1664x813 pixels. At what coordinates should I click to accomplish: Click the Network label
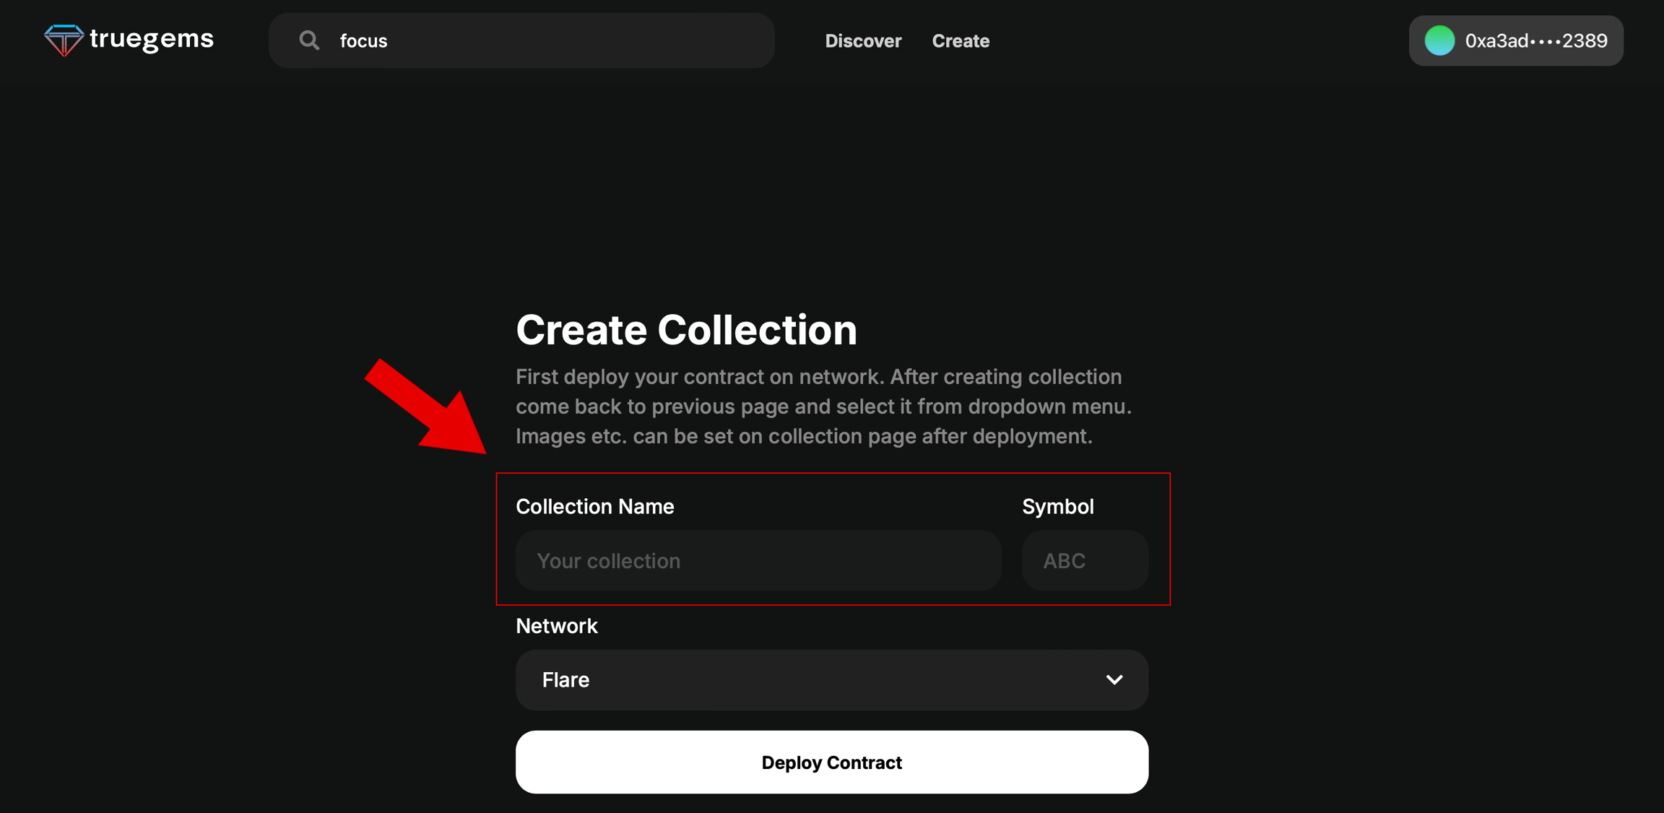(x=556, y=626)
